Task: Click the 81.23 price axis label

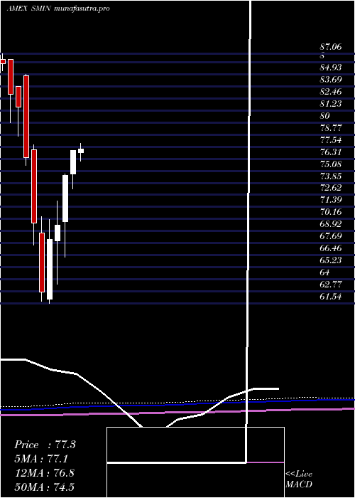Action: click(331, 104)
